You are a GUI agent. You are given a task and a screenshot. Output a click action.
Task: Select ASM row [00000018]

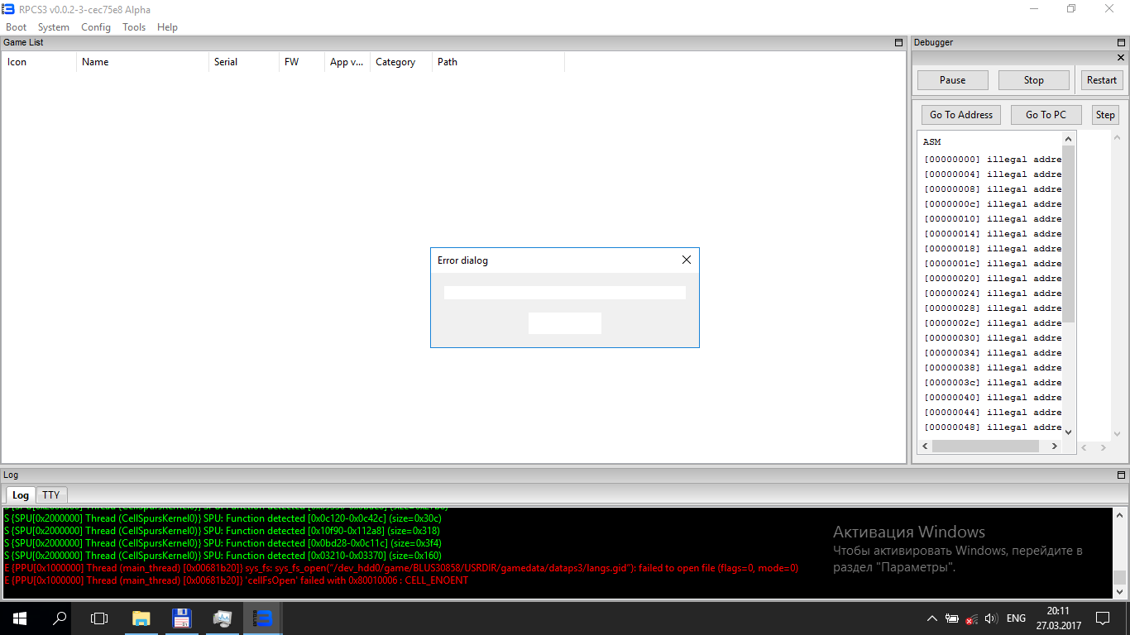point(993,249)
